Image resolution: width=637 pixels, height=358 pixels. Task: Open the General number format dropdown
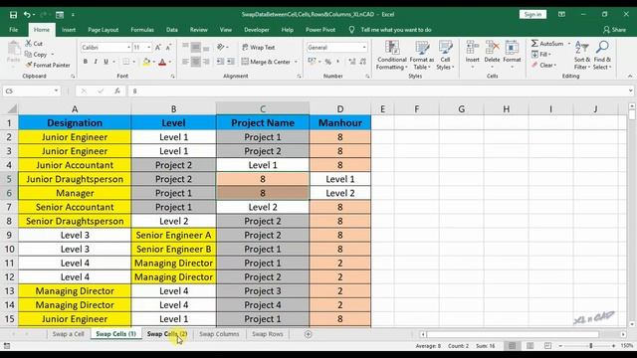click(x=364, y=48)
